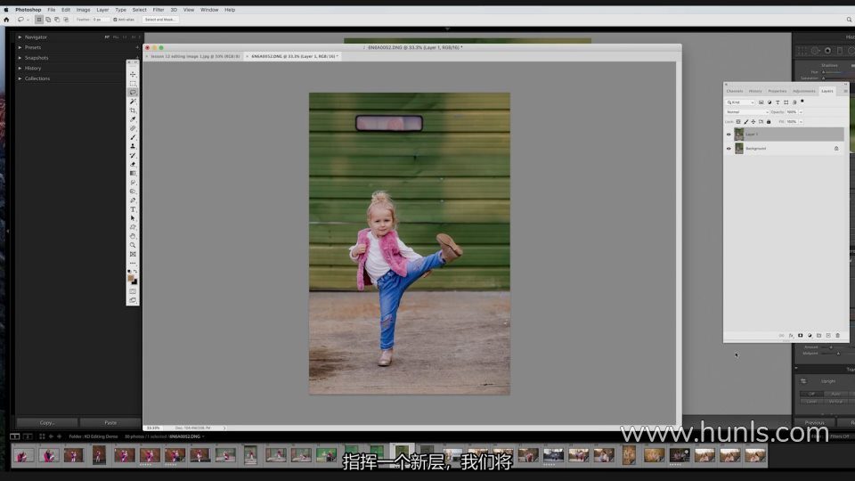Choose Add to Selection mode icon

pyautogui.click(x=48, y=20)
